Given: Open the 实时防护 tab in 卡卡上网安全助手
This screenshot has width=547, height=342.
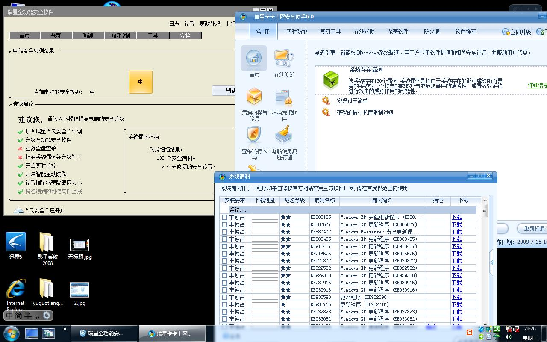Looking at the screenshot, I should (297, 32).
